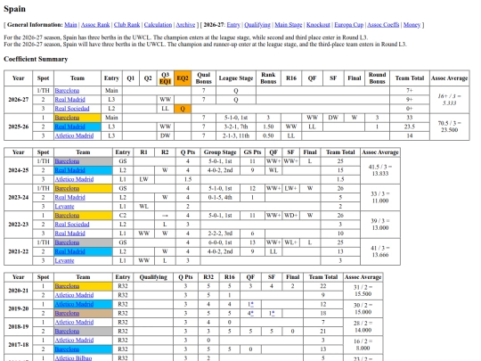This screenshot has height=361, width=481.
Task: Open the 2026-27 Entry link
Action: (x=233, y=25)
